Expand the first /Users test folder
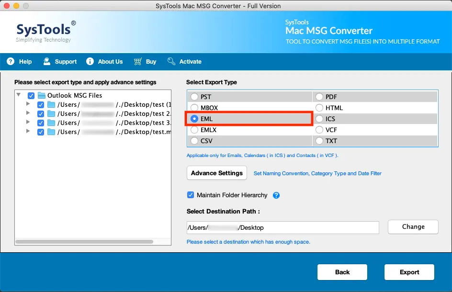The width and height of the screenshot is (452, 292). [x=28, y=104]
